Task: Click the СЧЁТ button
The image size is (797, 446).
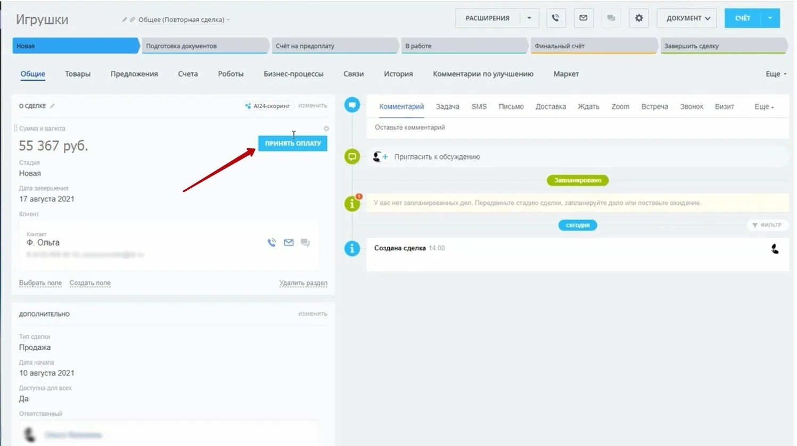Action: tap(743, 18)
